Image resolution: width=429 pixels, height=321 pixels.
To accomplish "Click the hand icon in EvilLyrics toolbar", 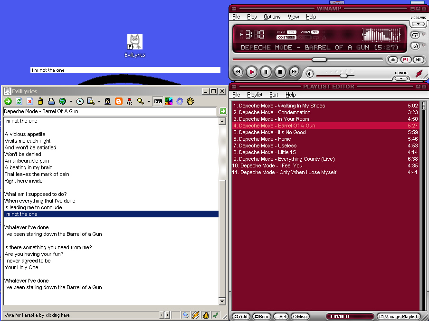I will [x=191, y=101].
